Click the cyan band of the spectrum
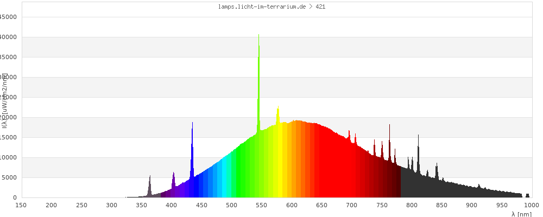The height and width of the screenshot is (217, 543). (x=225, y=179)
